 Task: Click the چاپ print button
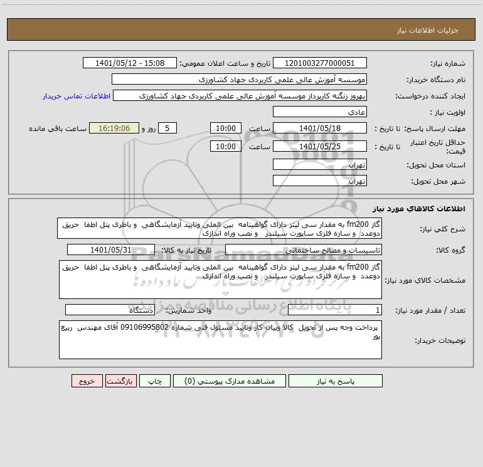click(155, 381)
